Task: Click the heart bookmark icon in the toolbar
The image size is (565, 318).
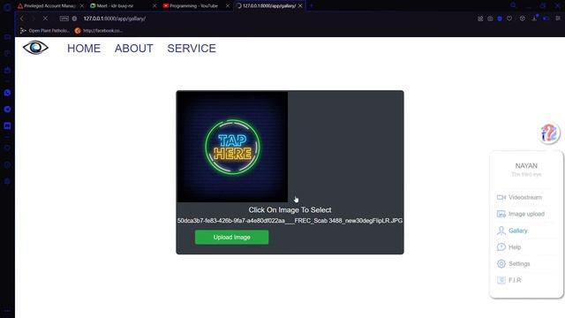Action: 509,19
